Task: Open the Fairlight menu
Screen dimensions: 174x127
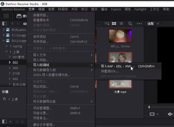Action: 140,9
